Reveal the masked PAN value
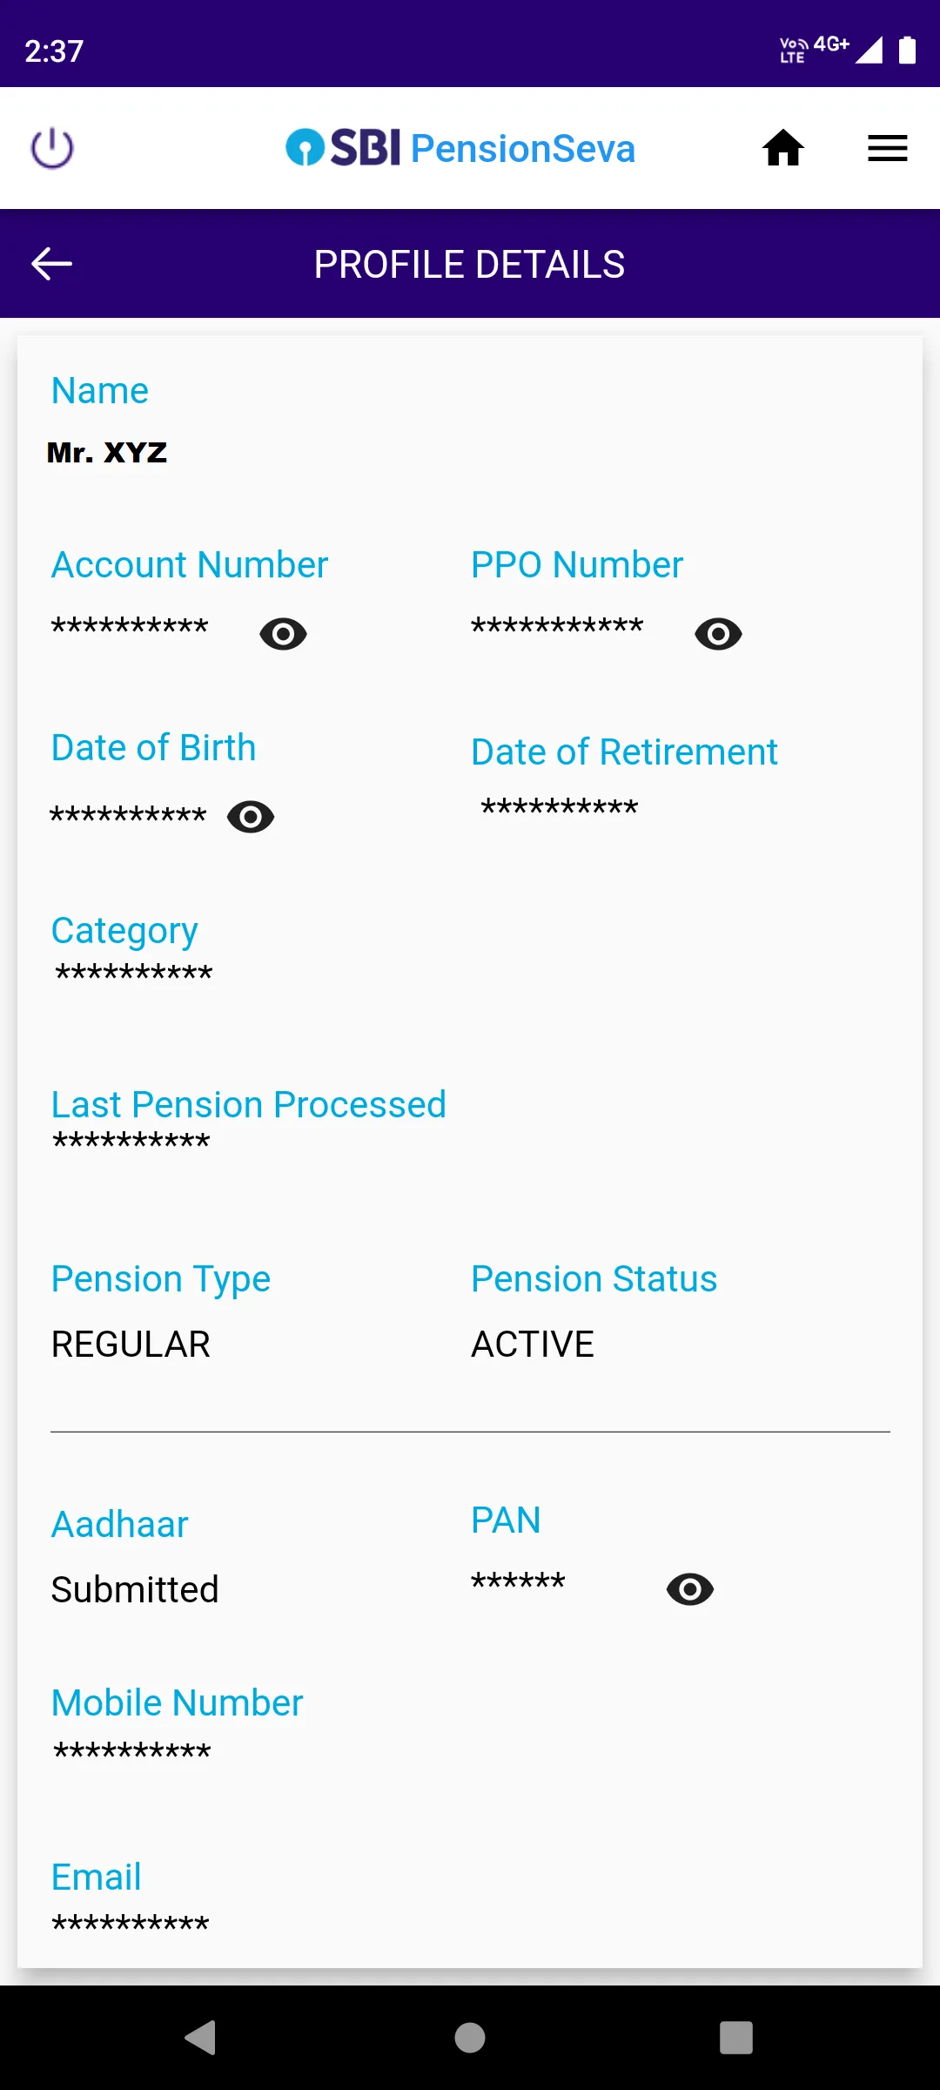 690,1589
